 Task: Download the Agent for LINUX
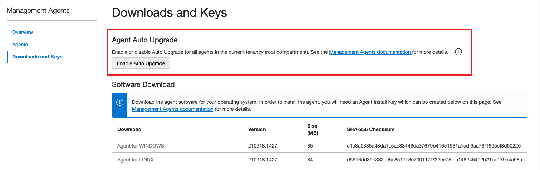pyautogui.click(x=136, y=160)
